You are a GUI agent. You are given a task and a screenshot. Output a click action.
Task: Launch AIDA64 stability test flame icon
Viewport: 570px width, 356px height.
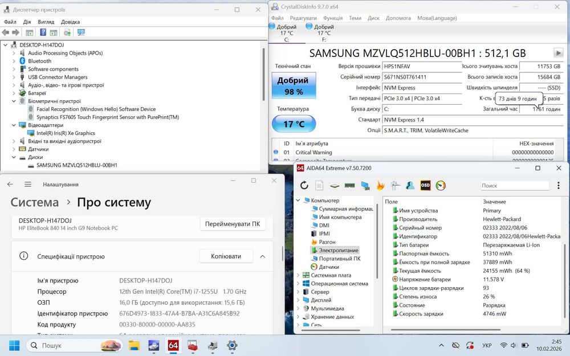point(380,186)
